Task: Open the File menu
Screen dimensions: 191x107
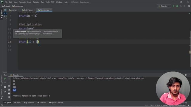Action: pos(6,2)
